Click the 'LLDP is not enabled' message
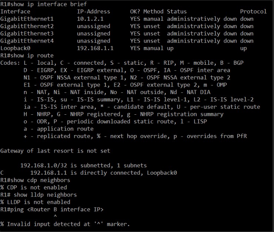This screenshot has width=274, height=232. (35, 202)
